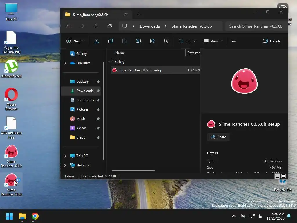Select the Slime_Rancher_v0.5.0b_setup file
Screen dimensions: 297x223
pos(155,70)
